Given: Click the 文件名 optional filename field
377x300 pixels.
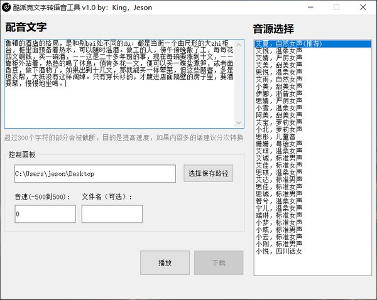Looking at the screenshot, I should (x=111, y=214).
